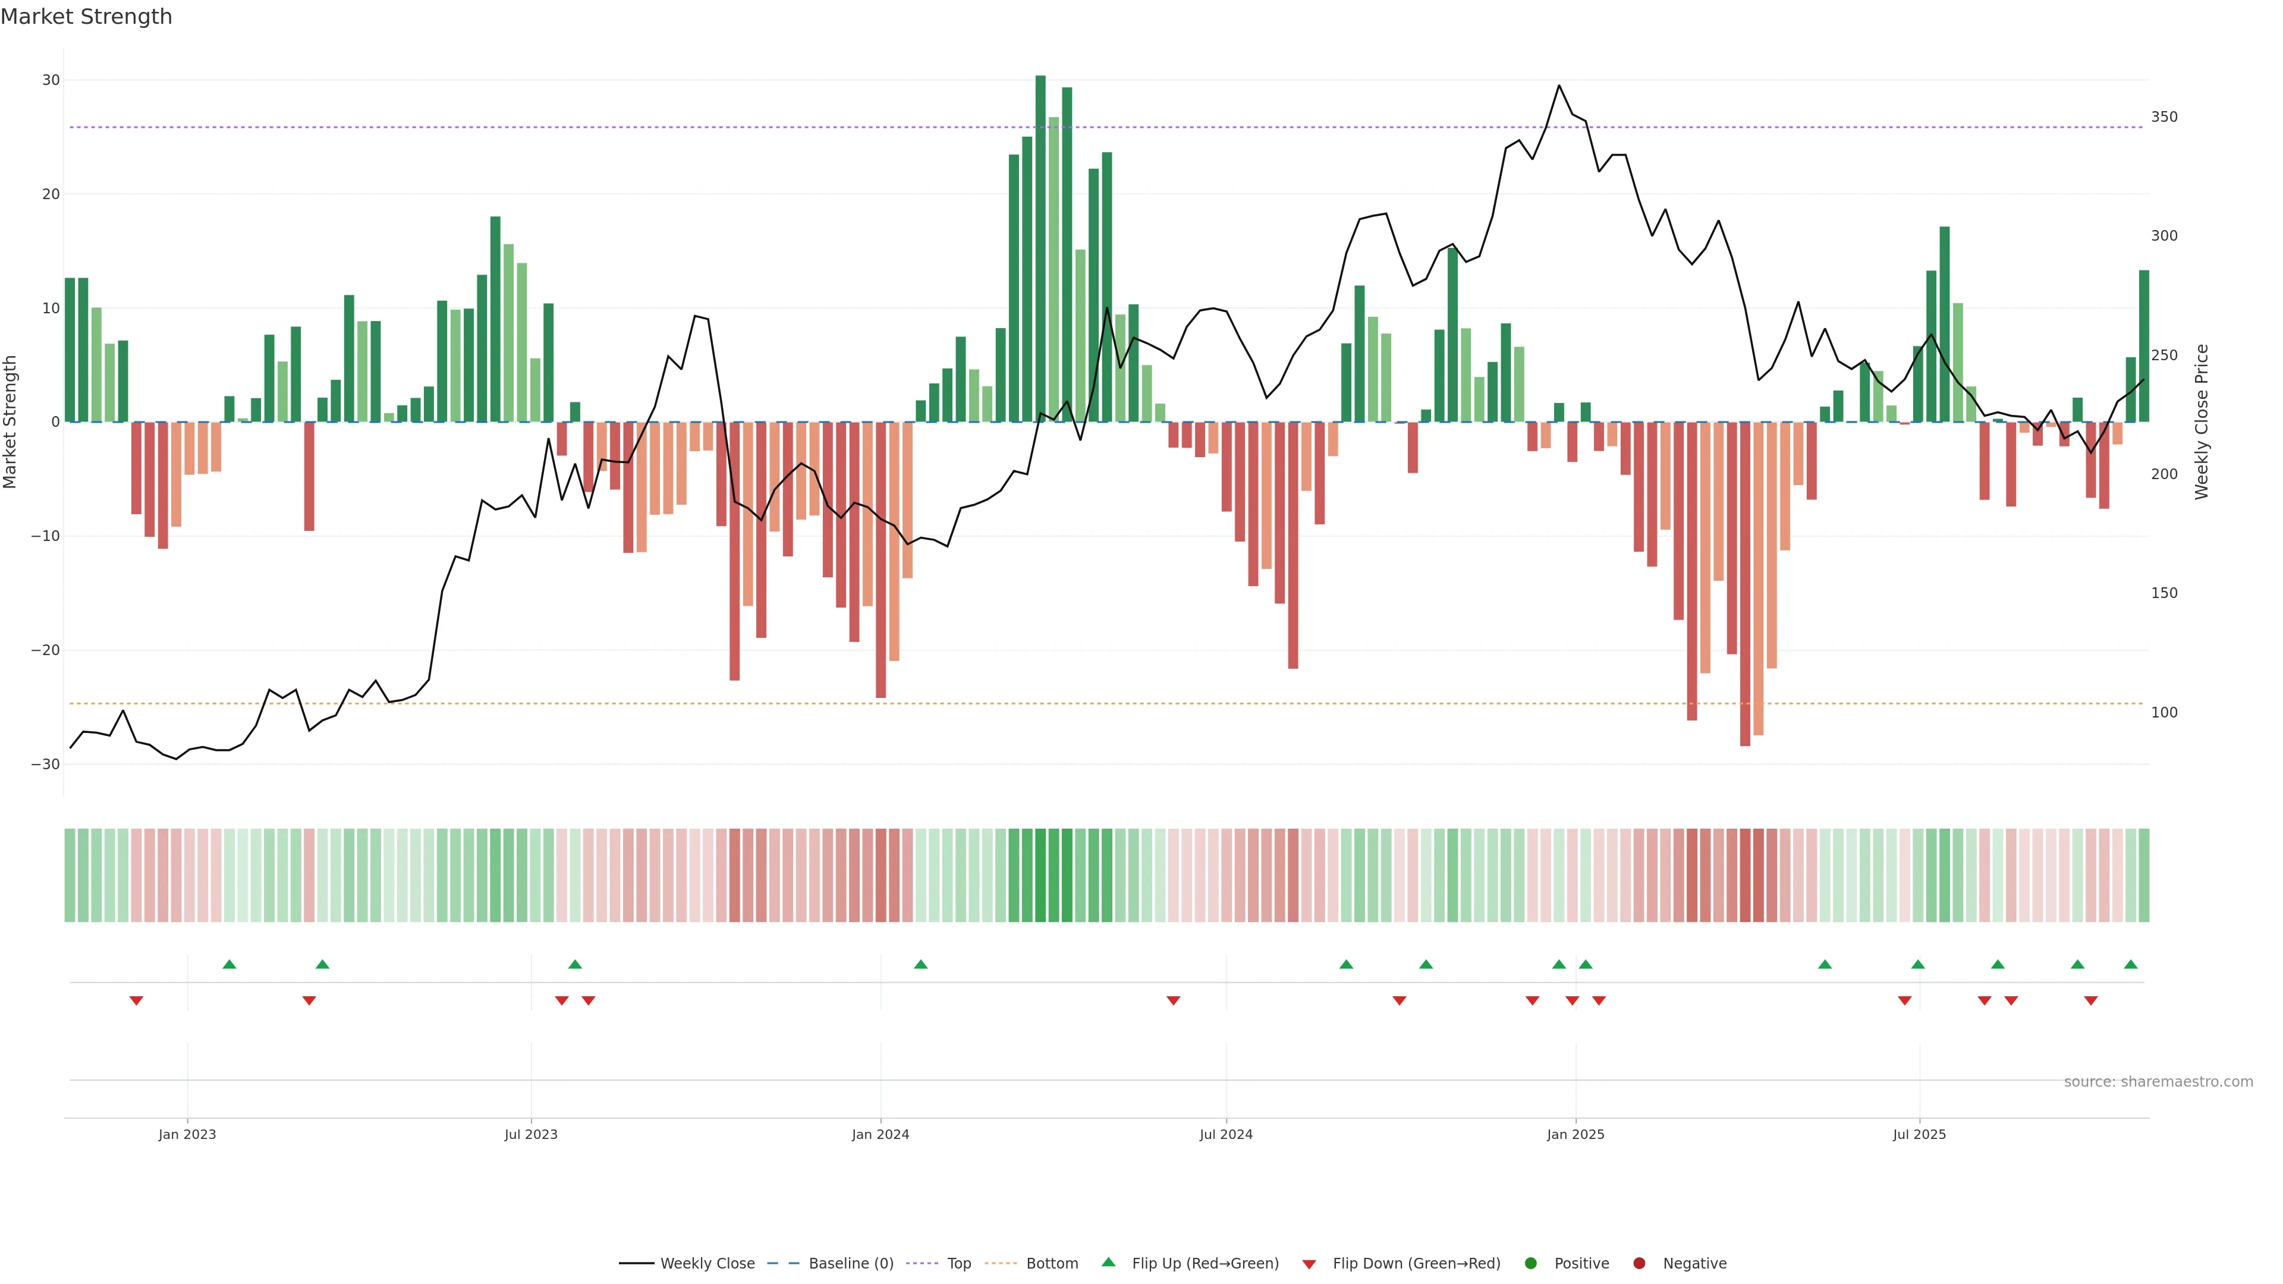2283x1284 pixels.
Task: Click the Market Strength chart title
Action: (x=86, y=17)
